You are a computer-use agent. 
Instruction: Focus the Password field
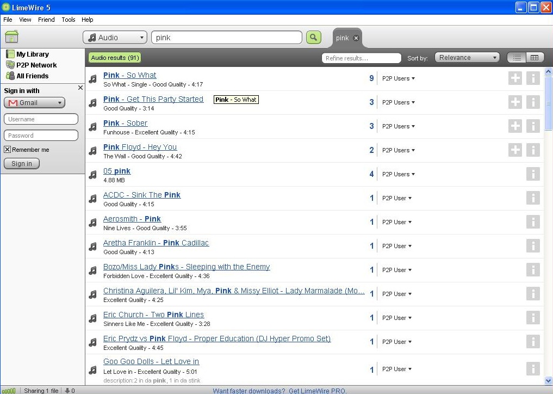tap(41, 135)
